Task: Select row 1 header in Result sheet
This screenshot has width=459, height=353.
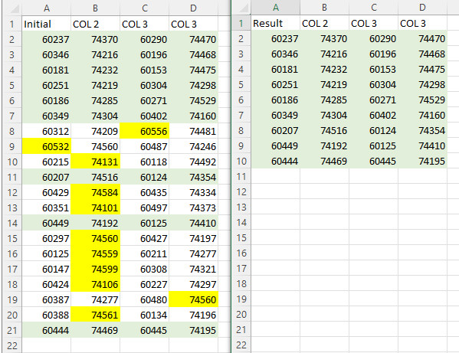Action: coord(241,23)
